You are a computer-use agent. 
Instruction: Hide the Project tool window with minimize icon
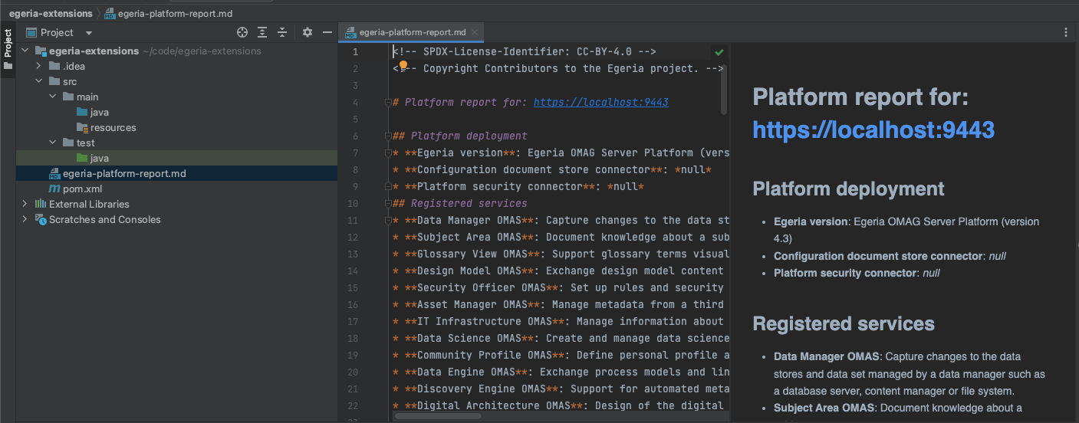[327, 32]
